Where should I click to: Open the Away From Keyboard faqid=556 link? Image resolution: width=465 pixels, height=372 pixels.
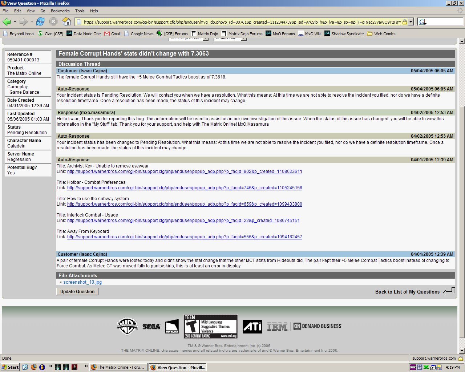pos(185,237)
